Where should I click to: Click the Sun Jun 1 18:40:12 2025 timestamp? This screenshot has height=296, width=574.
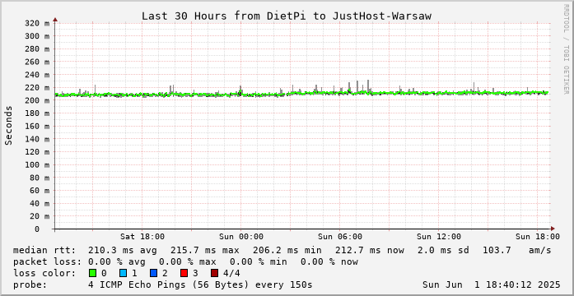[x=491, y=284]
